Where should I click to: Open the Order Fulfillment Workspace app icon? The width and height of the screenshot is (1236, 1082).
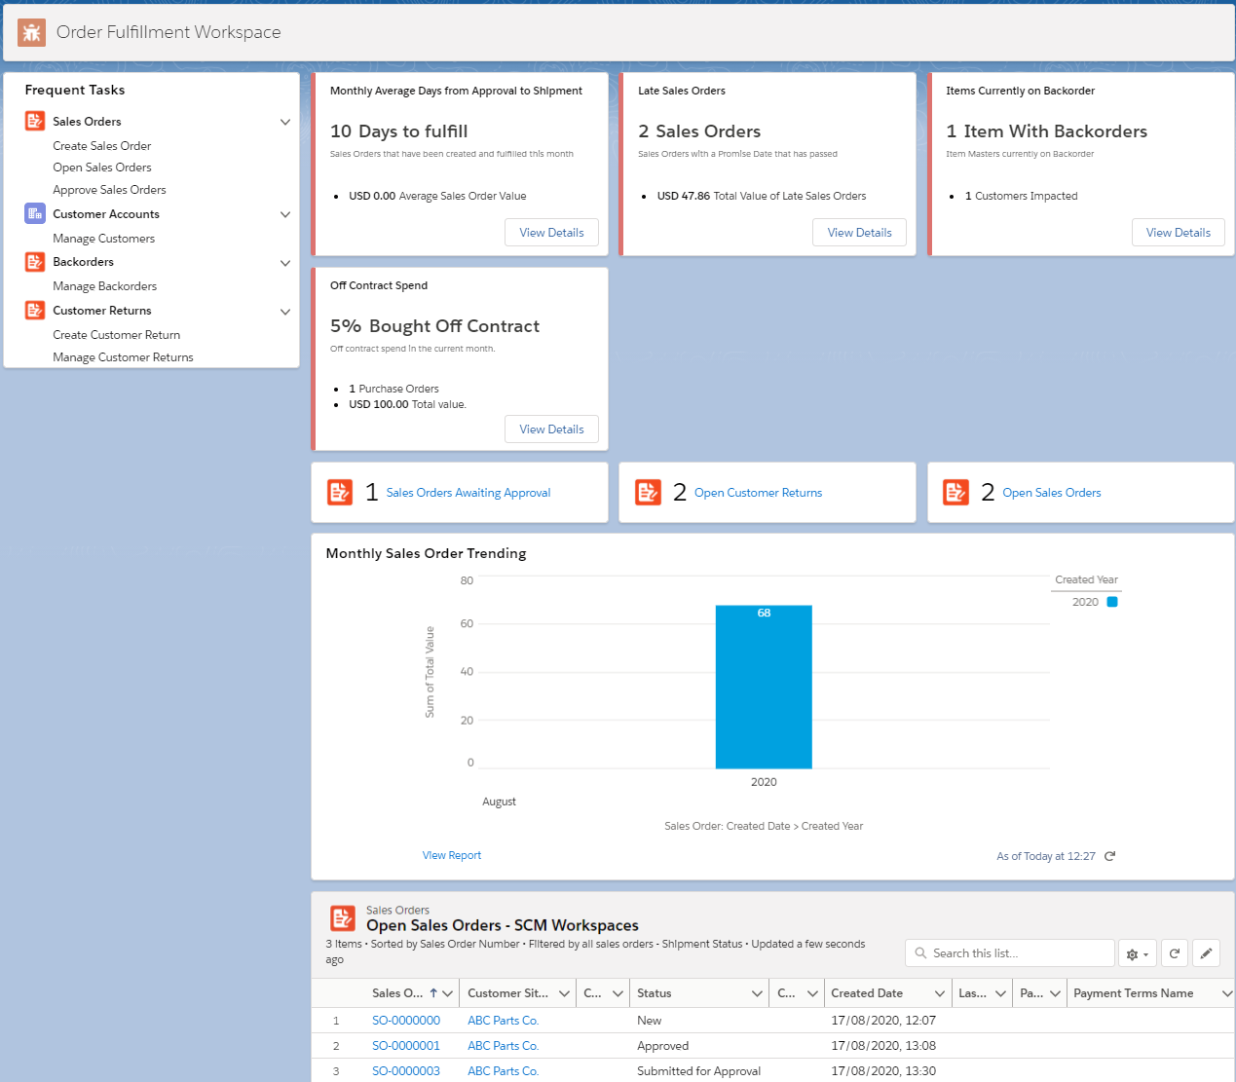(x=33, y=32)
